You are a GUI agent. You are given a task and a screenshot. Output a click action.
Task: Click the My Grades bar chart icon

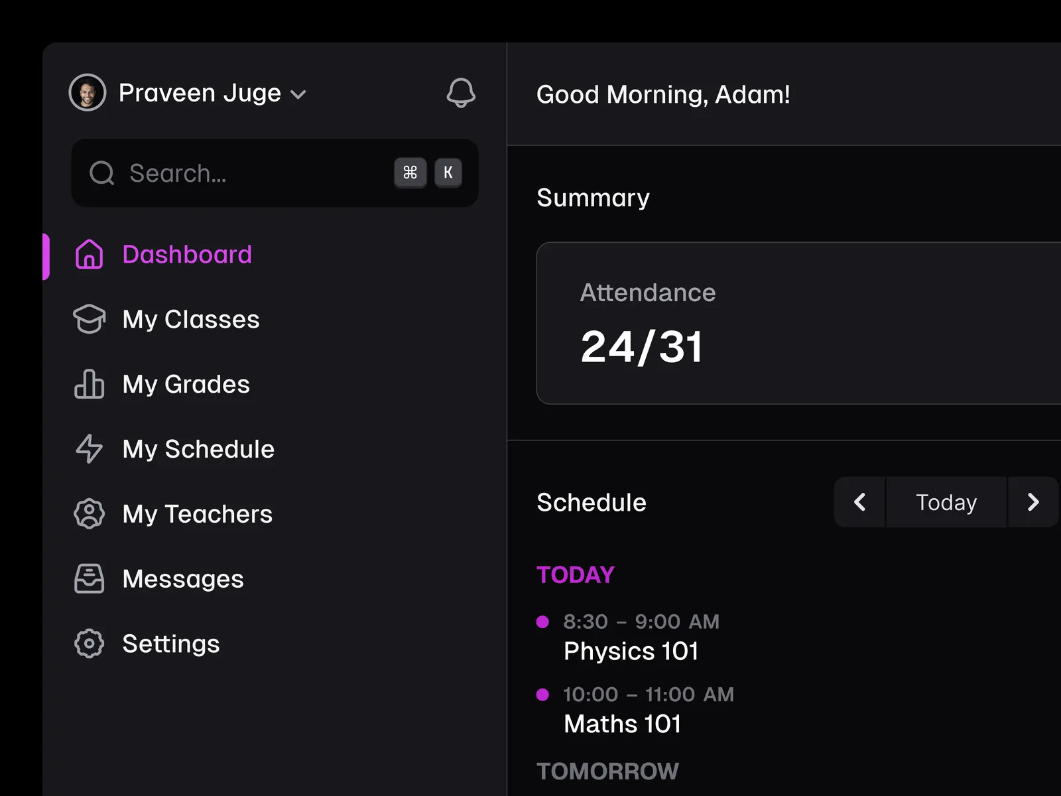tap(89, 384)
